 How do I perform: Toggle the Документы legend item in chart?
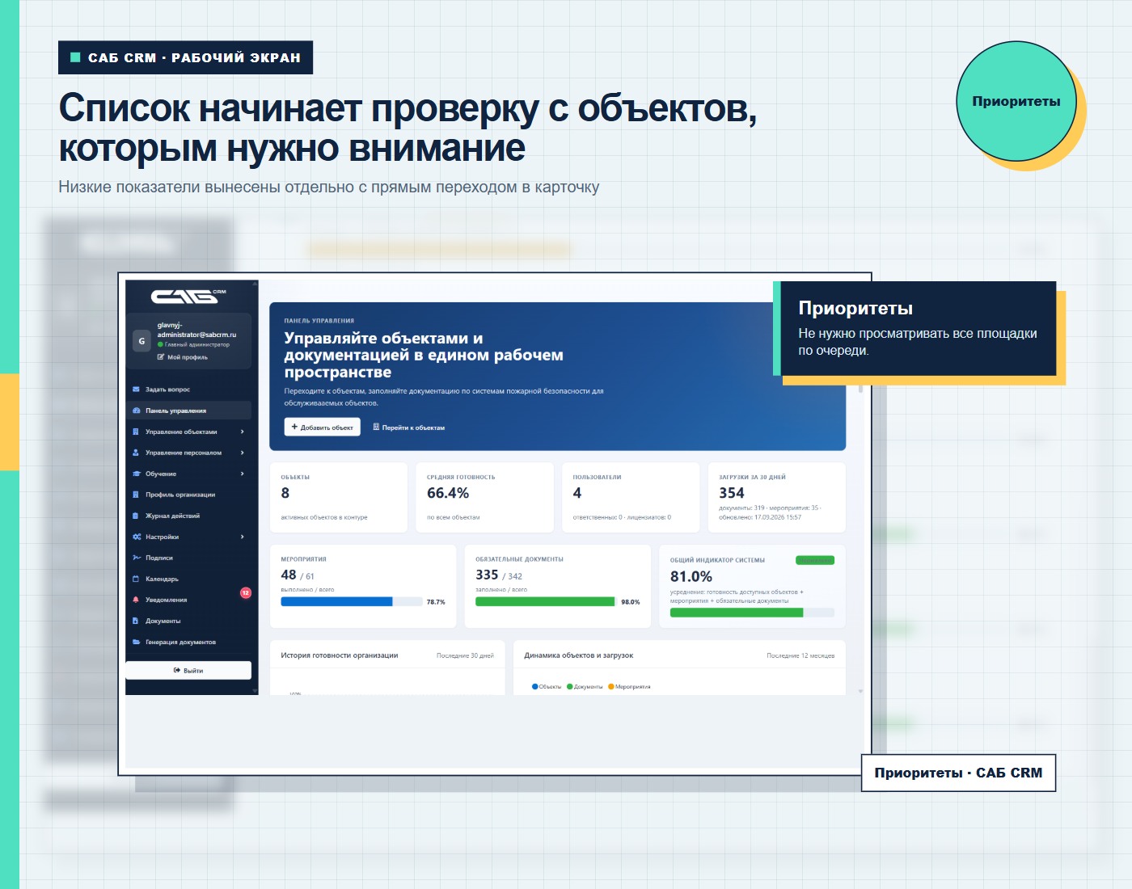(585, 687)
